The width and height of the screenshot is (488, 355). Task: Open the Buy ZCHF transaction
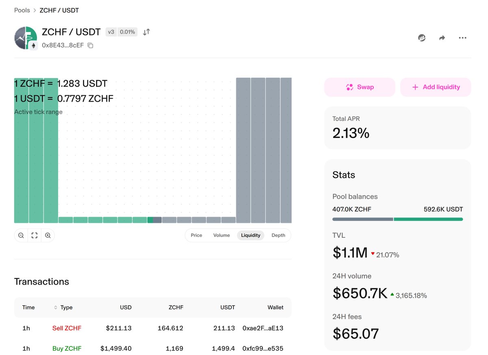pyautogui.click(x=67, y=348)
